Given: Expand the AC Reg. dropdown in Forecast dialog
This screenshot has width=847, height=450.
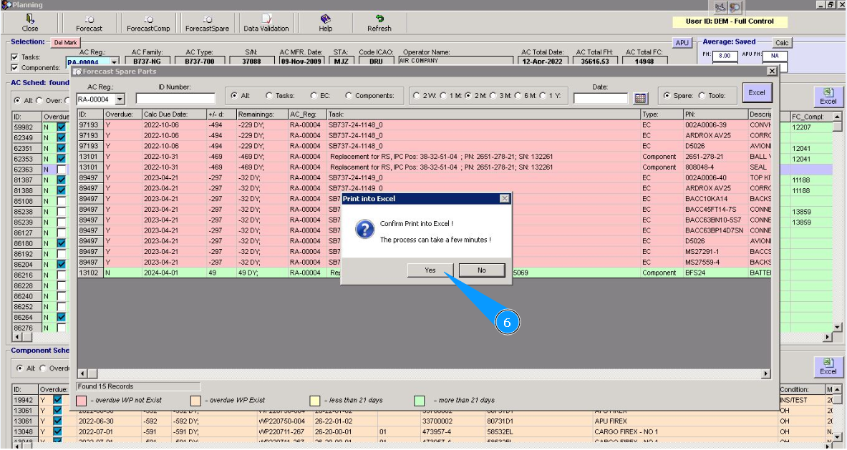Looking at the screenshot, I should tap(120, 99).
